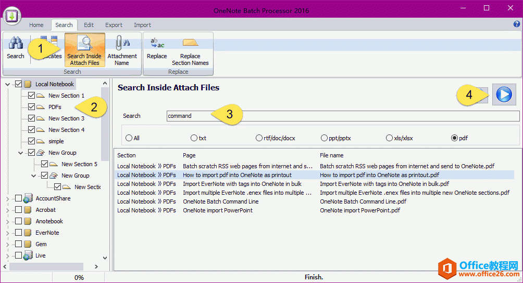Screen dimensions: 523x283
Task: Switch to the Export tab
Action: pyautogui.click(x=114, y=25)
